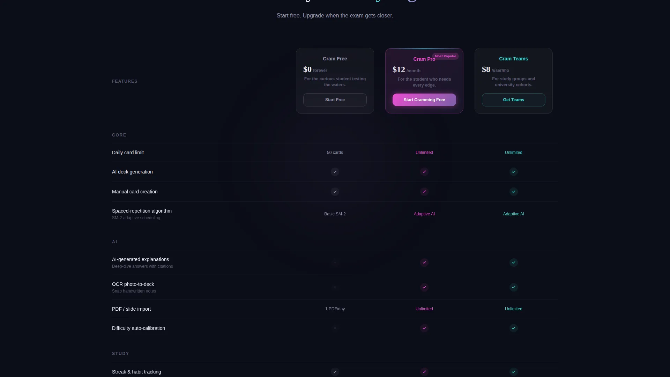
Task: Click OCR photo-to-deck checkmark for Cram Pro
Action: pos(424,287)
